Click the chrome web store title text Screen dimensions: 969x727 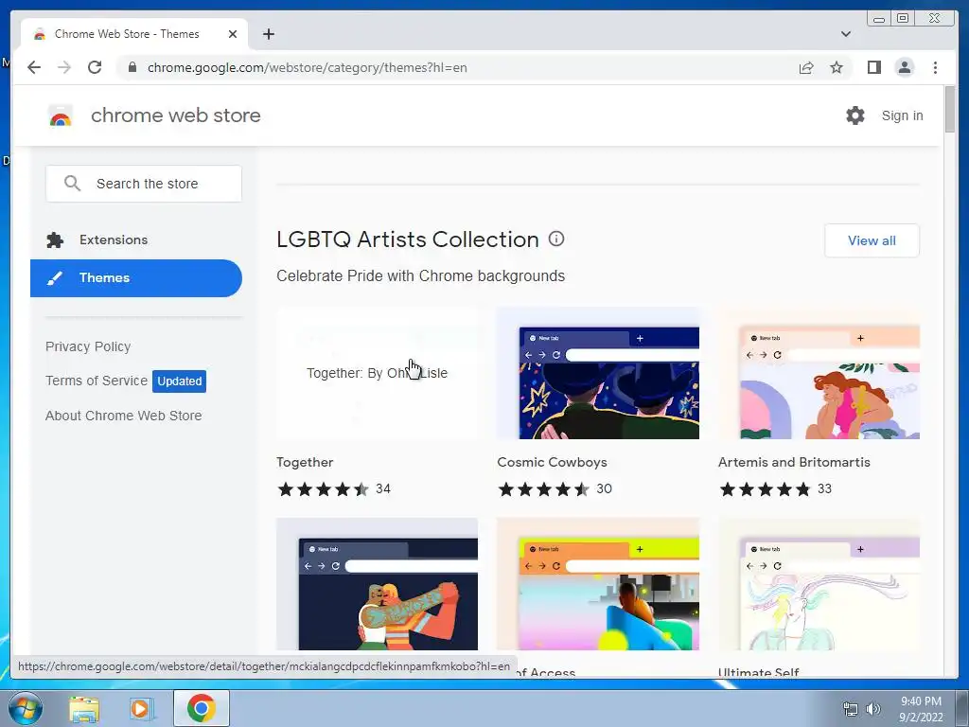pos(175,115)
